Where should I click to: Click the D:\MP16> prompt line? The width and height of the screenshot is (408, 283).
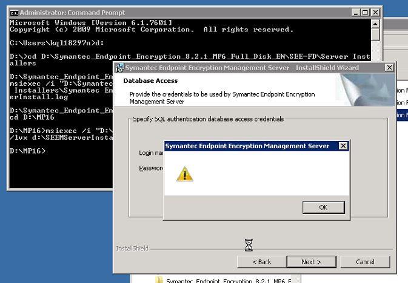[x=27, y=151]
